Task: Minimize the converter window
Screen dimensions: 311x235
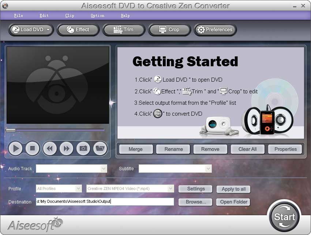Action: [x=295, y=6]
